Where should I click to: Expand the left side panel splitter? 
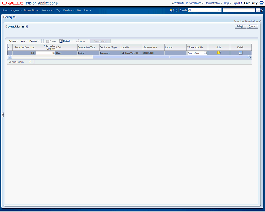click(3, 115)
